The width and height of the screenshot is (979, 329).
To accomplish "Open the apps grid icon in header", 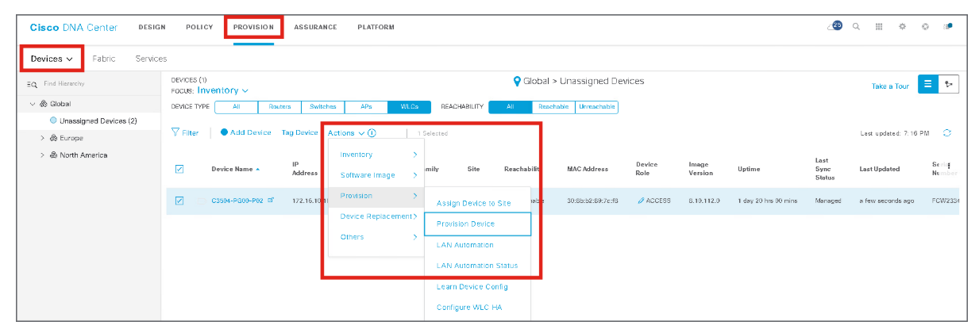I will pos(879,27).
